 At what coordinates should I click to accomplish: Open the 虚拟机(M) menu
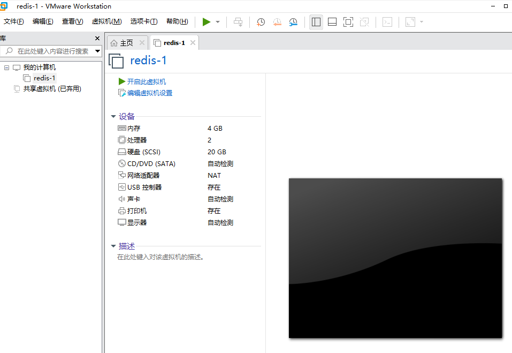point(107,21)
